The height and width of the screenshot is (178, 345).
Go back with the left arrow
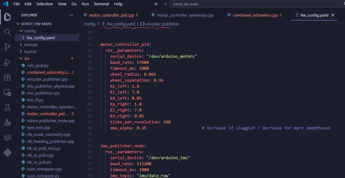tap(156, 4)
